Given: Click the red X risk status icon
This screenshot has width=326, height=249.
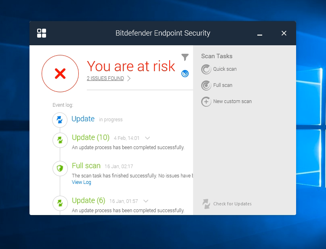Looking at the screenshot, I should coord(60,74).
